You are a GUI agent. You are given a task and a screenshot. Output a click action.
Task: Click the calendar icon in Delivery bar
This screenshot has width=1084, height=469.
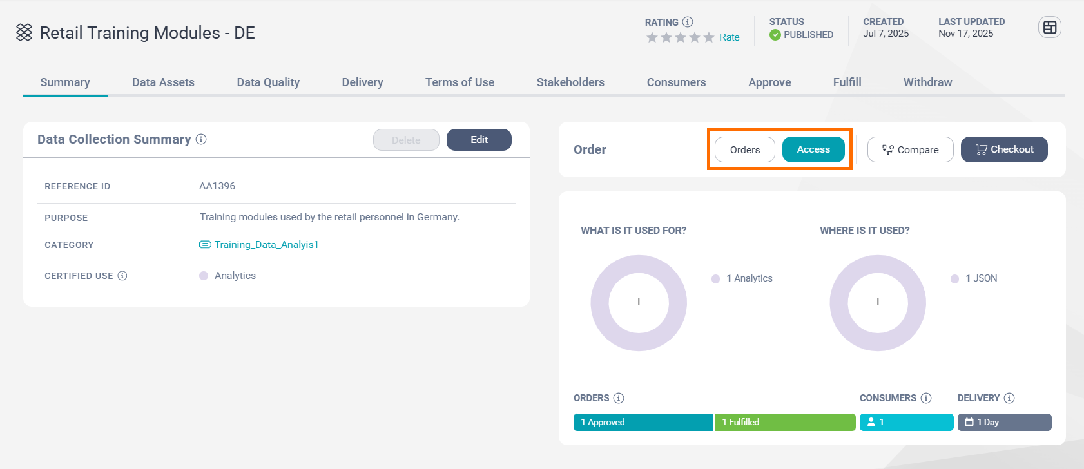(x=969, y=422)
